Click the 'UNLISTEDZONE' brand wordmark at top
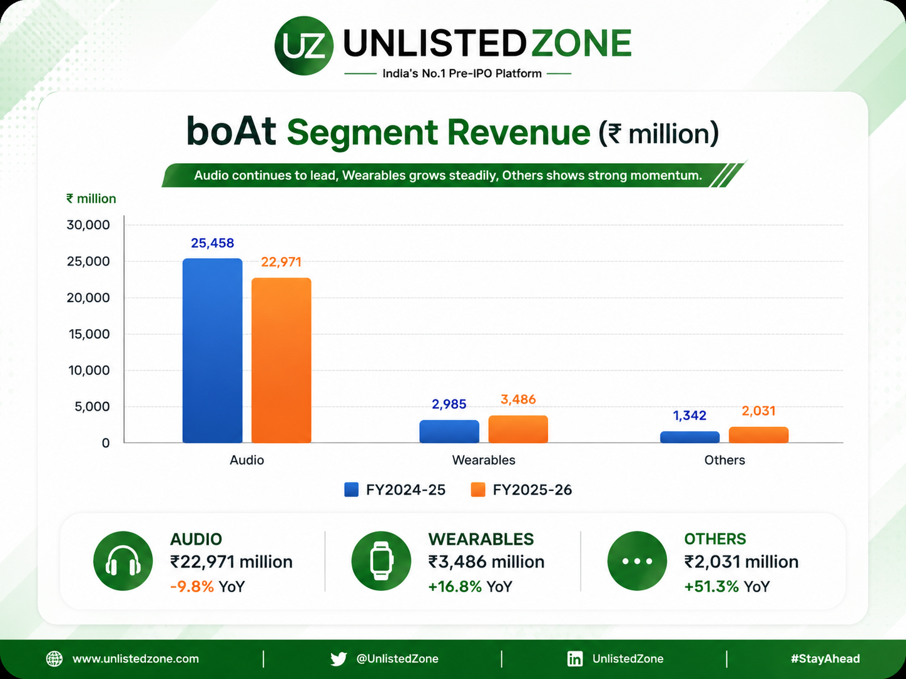The height and width of the screenshot is (679, 906). point(487,44)
